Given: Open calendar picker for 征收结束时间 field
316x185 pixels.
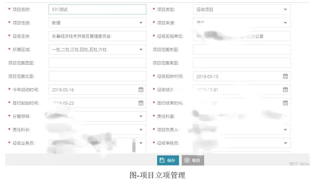Looking at the screenshot, I should click(286, 89).
